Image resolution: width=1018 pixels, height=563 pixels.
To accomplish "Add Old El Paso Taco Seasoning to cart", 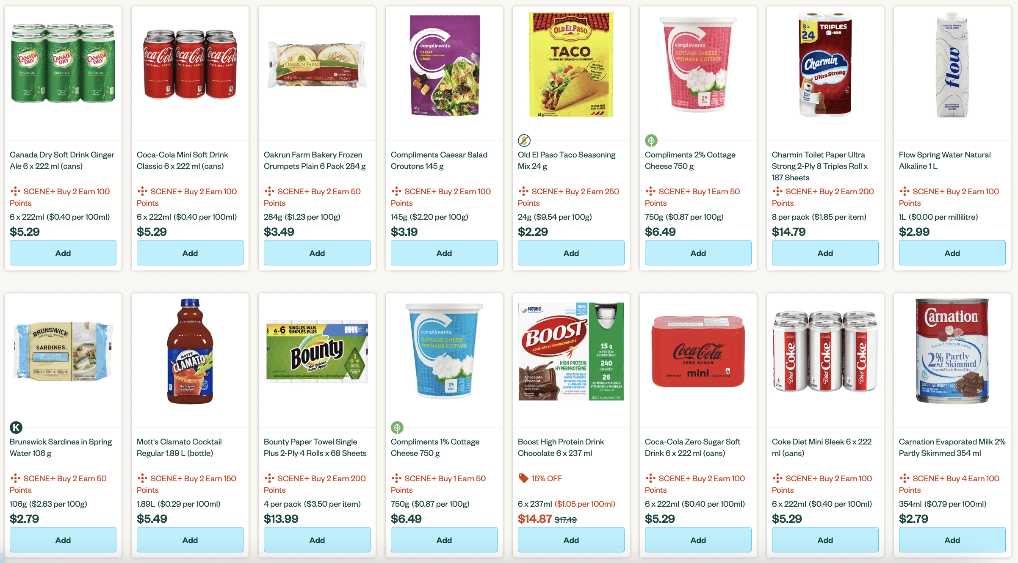I will click(571, 253).
